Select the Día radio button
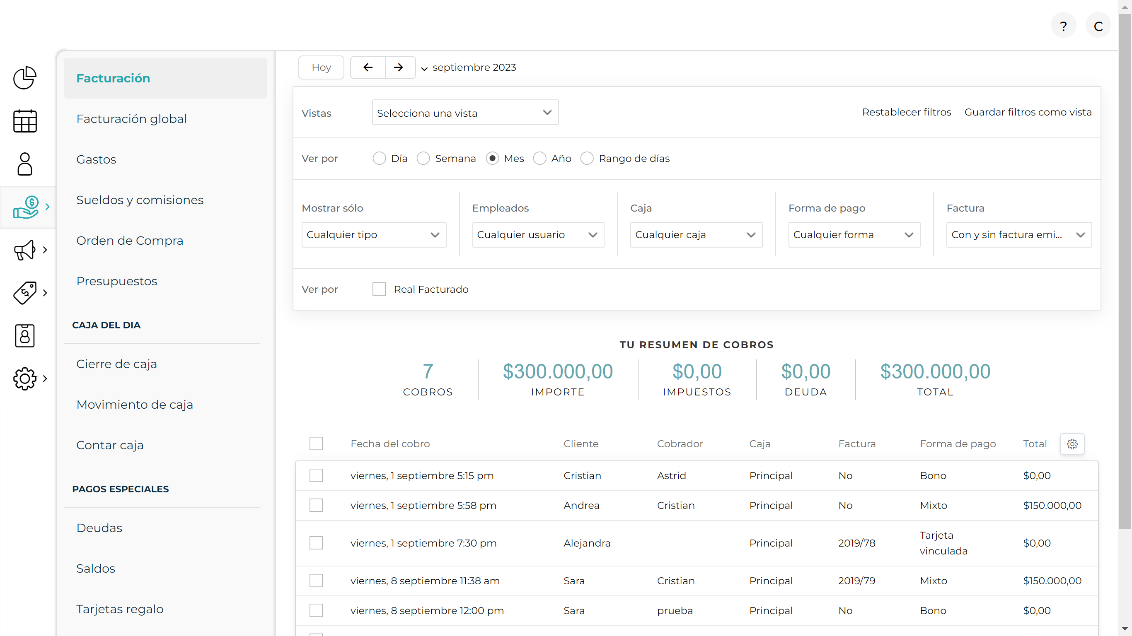 coord(379,158)
